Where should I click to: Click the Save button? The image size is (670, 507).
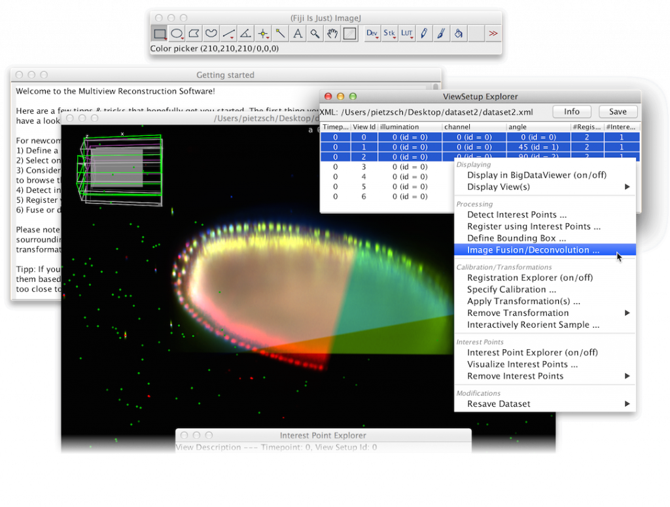(x=618, y=112)
